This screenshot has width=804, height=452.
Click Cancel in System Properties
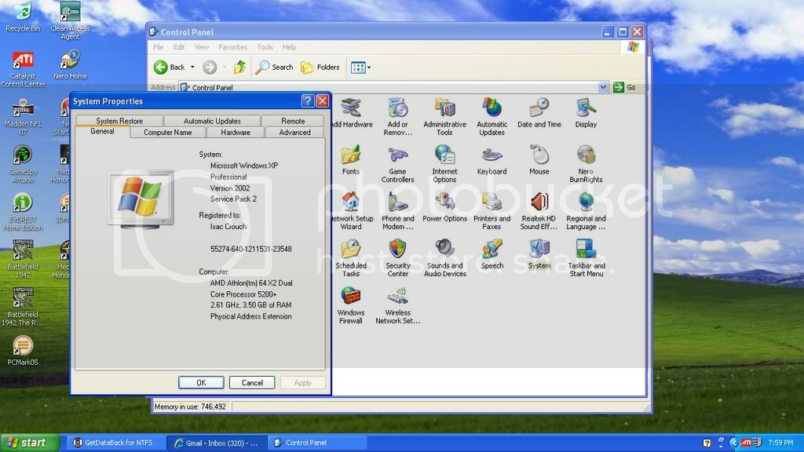tap(252, 382)
